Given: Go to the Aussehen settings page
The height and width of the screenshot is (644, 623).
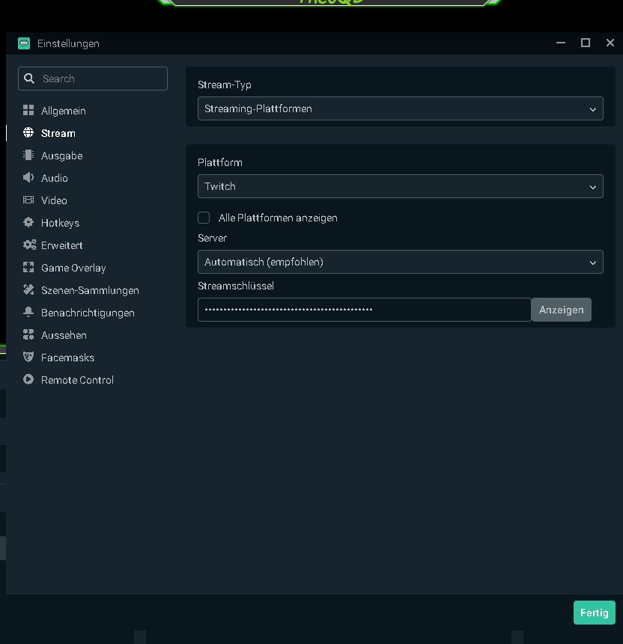Looking at the screenshot, I should pos(64,335).
